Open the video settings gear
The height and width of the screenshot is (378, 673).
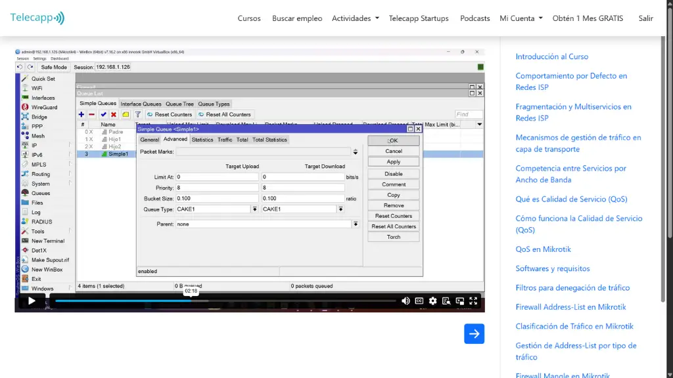pyautogui.click(x=432, y=301)
